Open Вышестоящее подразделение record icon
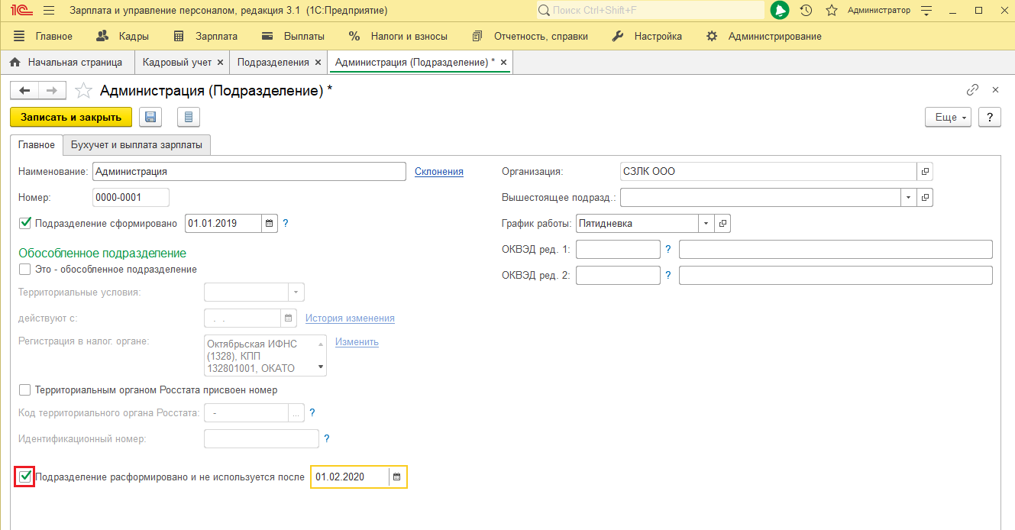This screenshot has height=530, width=1015. click(x=925, y=198)
